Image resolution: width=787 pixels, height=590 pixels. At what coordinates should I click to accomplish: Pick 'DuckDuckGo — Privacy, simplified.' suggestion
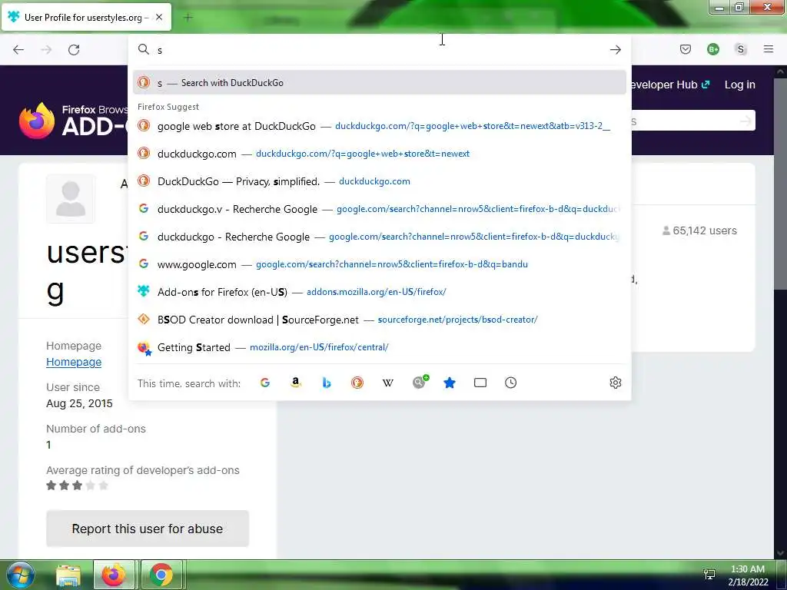tap(380, 181)
